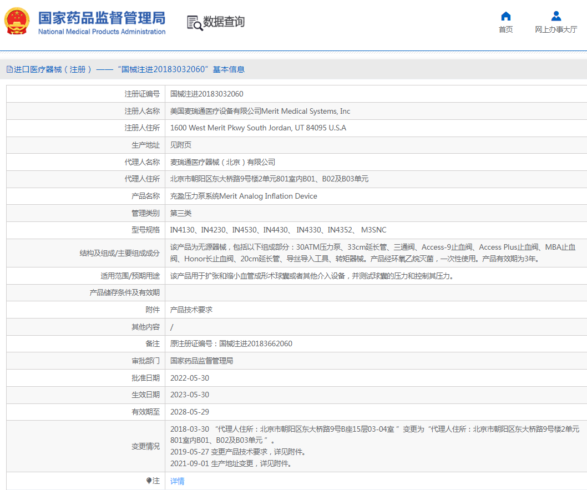Image resolution: width=587 pixels, height=490 pixels.
Task: Click the home house icon
Action: coord(505,16)
